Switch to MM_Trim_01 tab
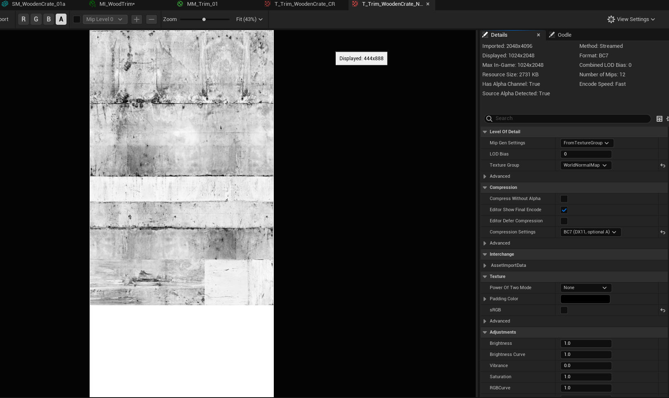Viewport: 669px width, 398px height. [x=202, y=4]
